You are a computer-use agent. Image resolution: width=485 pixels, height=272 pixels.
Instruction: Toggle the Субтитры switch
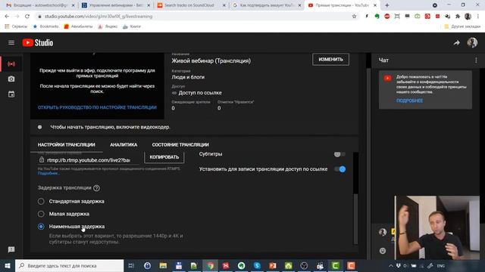339,154
